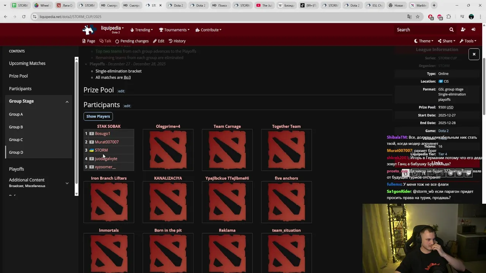Open the browser extensions puzzle icon
Image resolution: width=486 pixels, height=273 pixels.
(449, 17)
